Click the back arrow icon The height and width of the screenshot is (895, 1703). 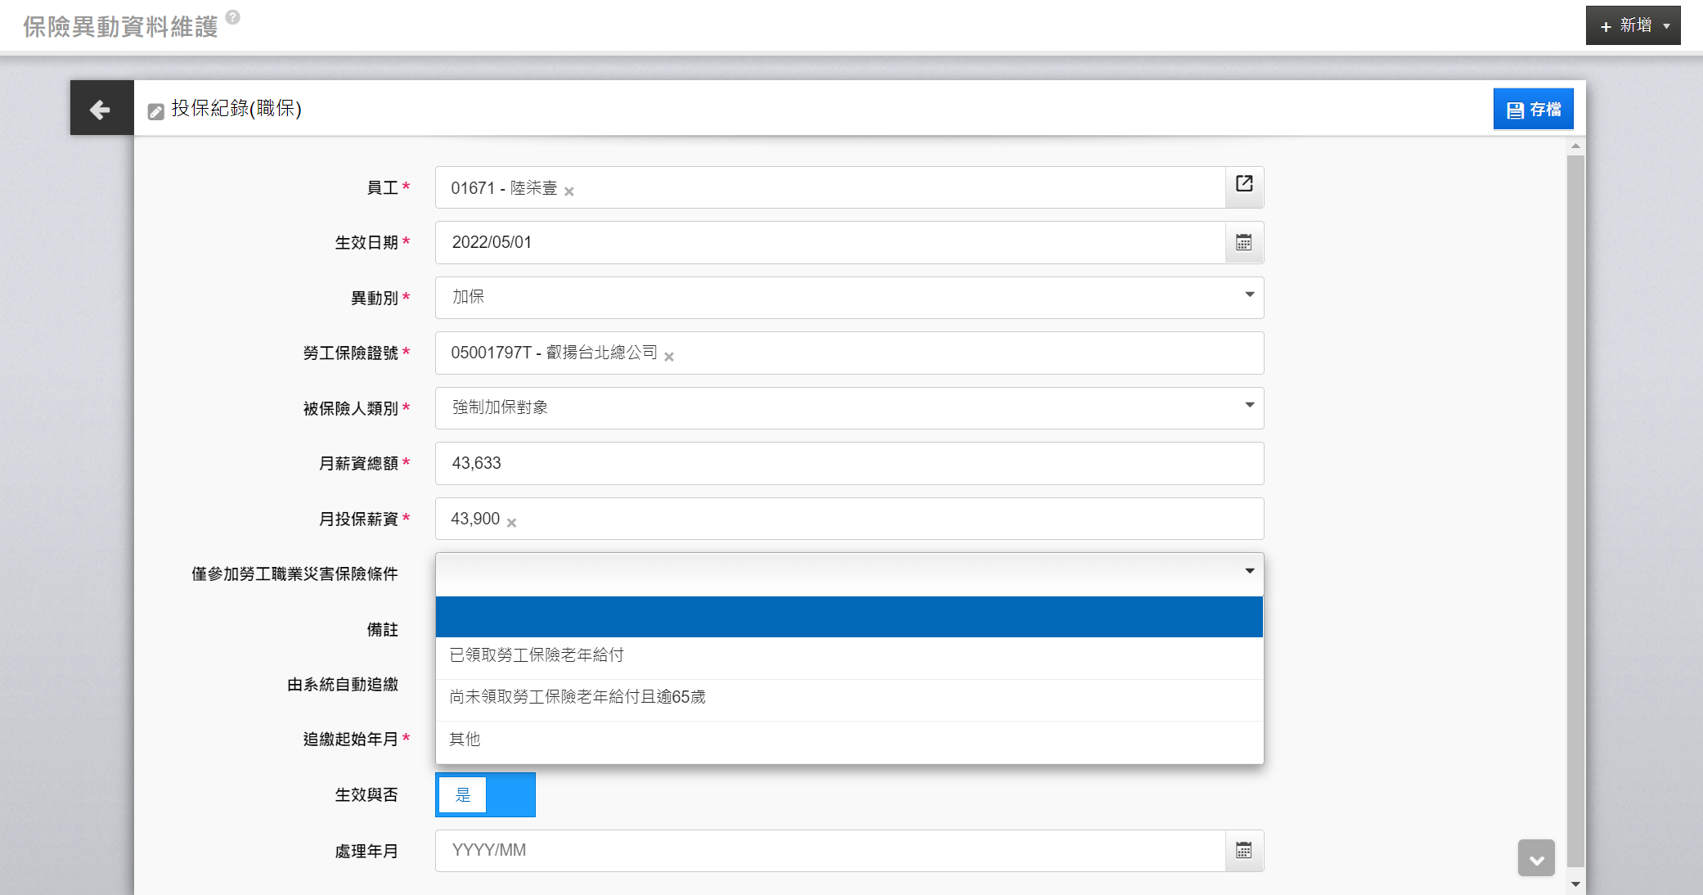[101, 109]
